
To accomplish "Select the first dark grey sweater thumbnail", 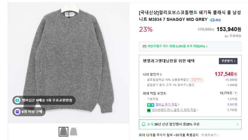I will 63,132.
